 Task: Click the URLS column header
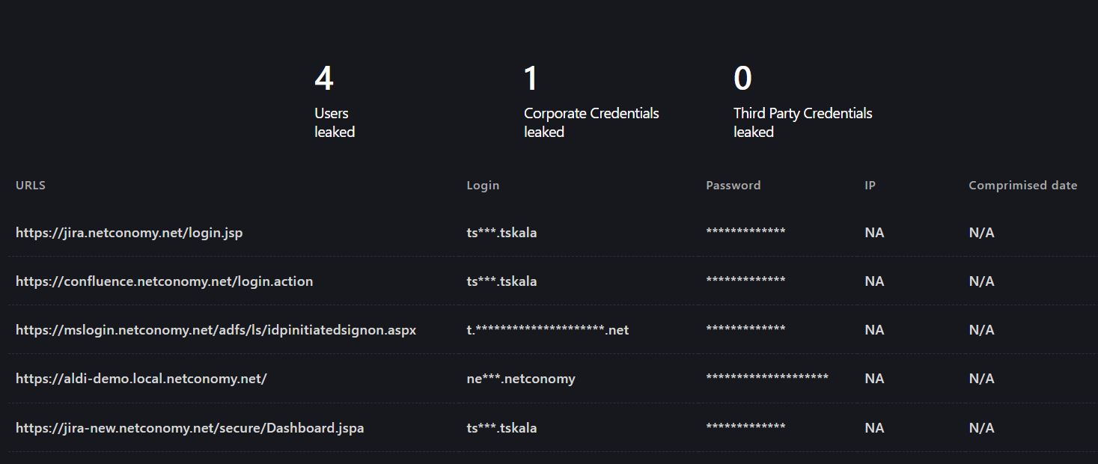click(31, 186)
